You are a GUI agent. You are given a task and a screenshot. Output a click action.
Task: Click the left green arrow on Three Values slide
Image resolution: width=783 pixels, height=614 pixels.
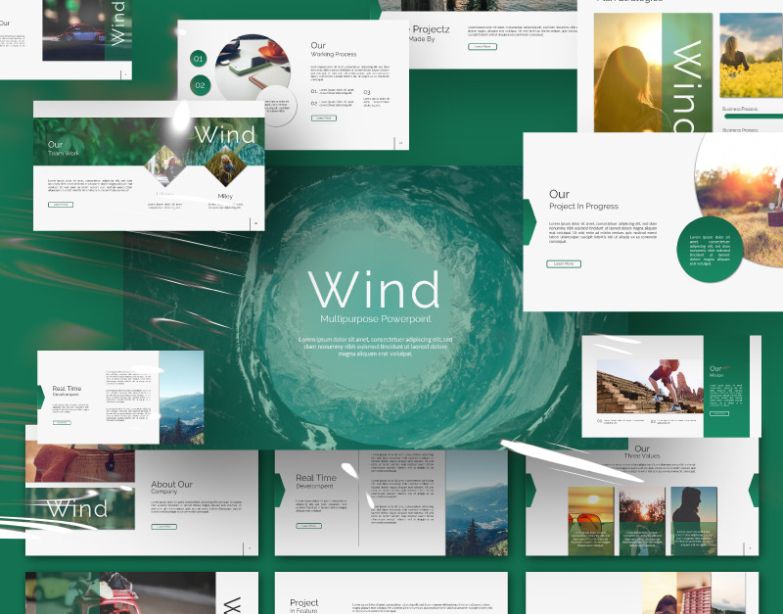(x=530, y=489)
